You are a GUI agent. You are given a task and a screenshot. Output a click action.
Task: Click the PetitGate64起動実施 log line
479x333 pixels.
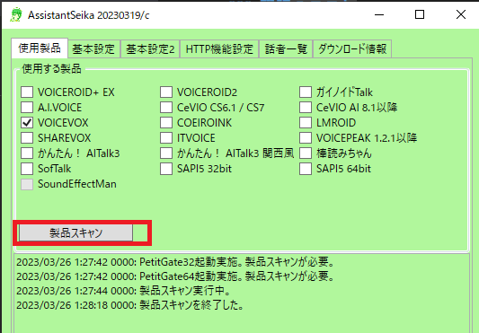[175, 276]
